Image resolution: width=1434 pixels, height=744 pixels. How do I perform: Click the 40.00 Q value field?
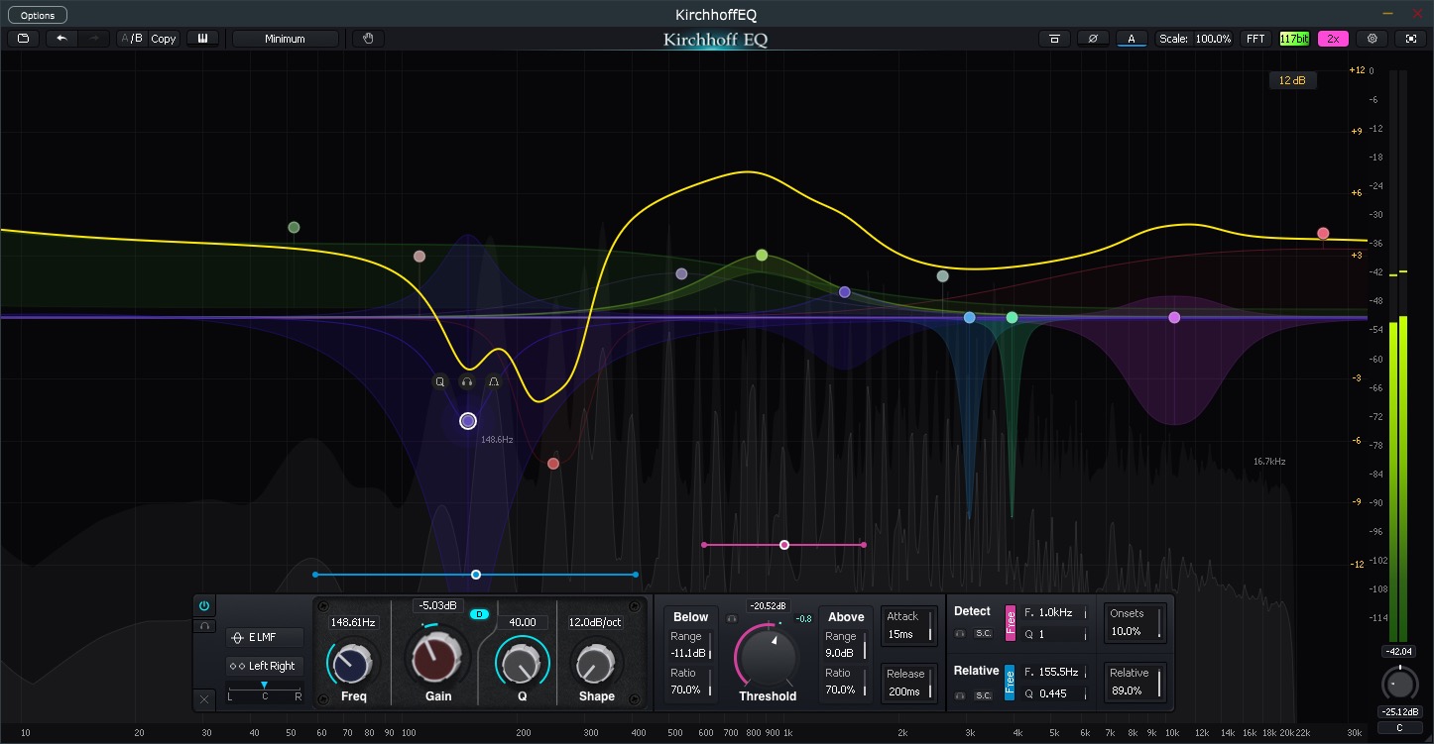523,623
